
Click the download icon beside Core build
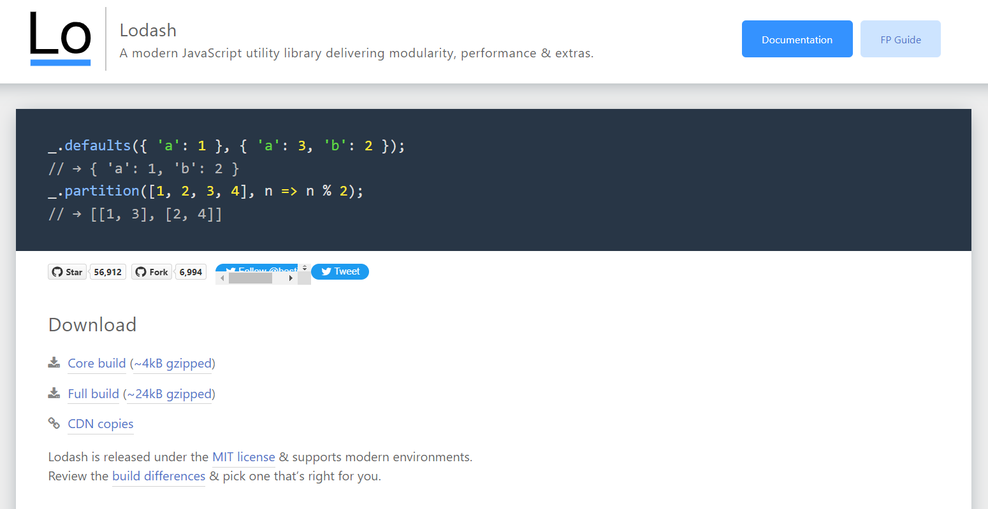point(54,363)
